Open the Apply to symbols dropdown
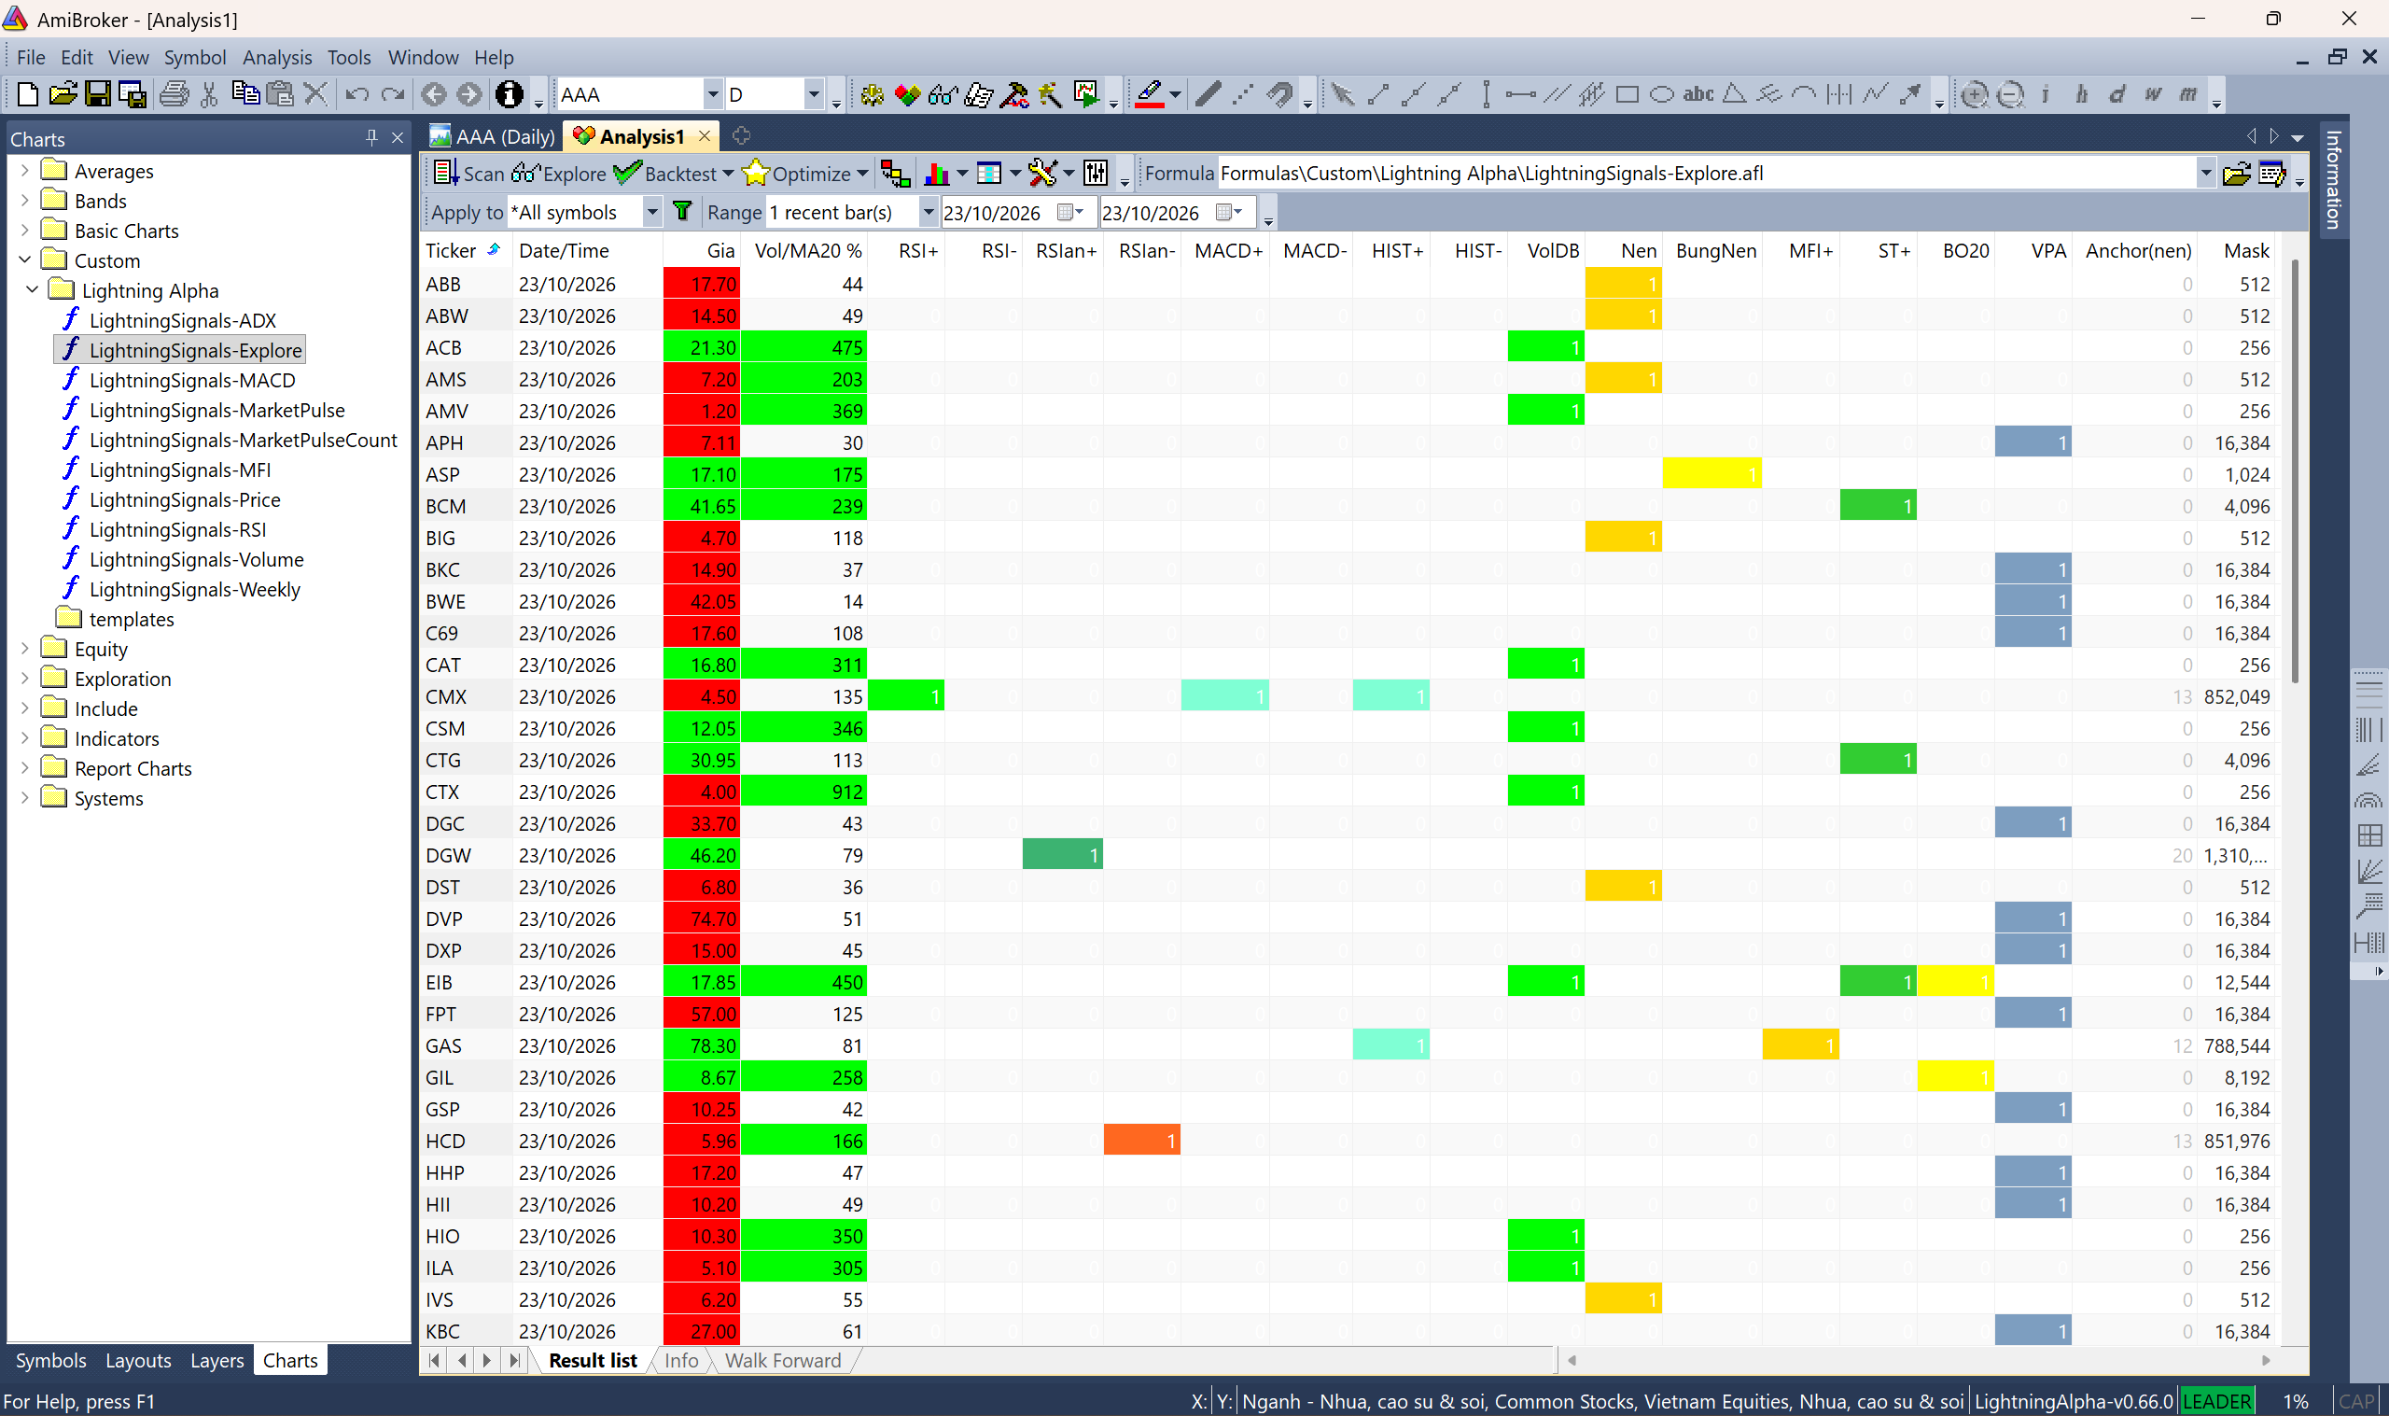2389x1416 pixels. 652,212
